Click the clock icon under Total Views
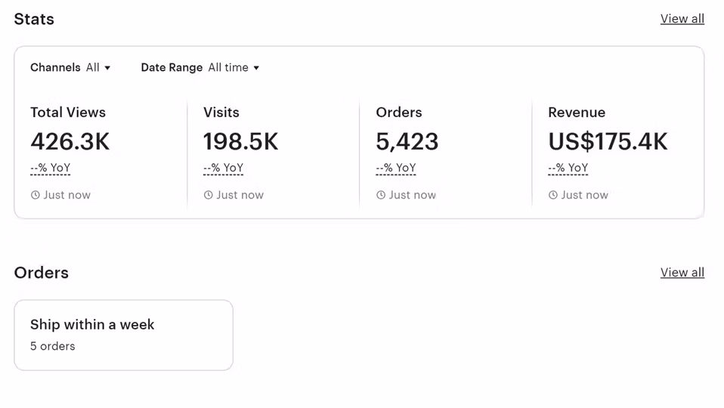The width and height of the screenshot is (724, 408). point(35,195)
